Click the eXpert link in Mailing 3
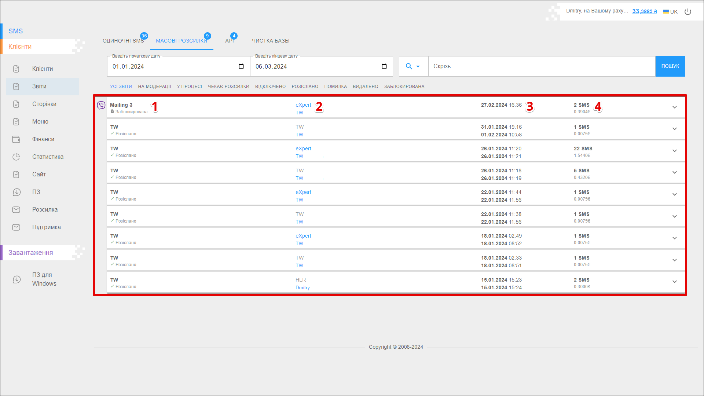This screenshot has width=704, height=396. coord(303,105)
